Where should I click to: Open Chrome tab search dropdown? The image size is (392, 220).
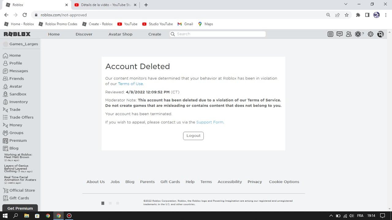tap(346, 4)
